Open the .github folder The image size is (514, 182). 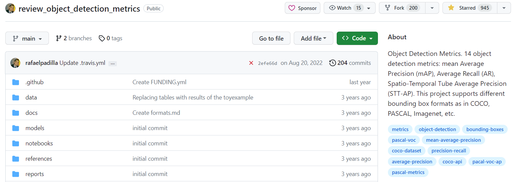tap(34, 82)
